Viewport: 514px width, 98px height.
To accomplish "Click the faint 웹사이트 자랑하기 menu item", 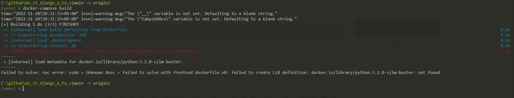I will click(x=384, y=44).
